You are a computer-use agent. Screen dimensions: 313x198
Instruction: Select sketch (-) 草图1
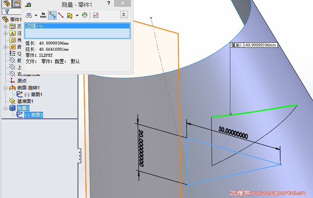tap(33, 95)
